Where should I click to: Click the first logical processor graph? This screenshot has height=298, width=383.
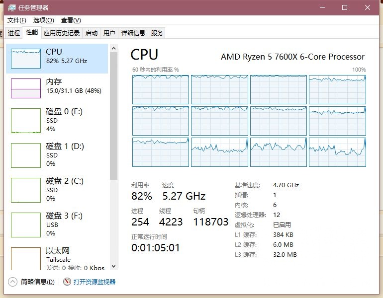161,89
